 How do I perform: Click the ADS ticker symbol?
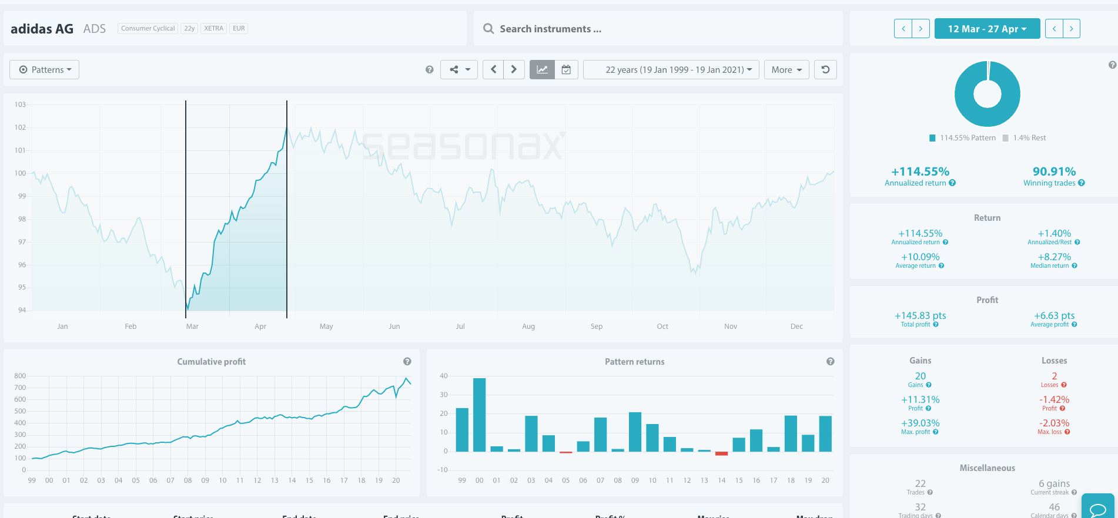click(95, 28)
